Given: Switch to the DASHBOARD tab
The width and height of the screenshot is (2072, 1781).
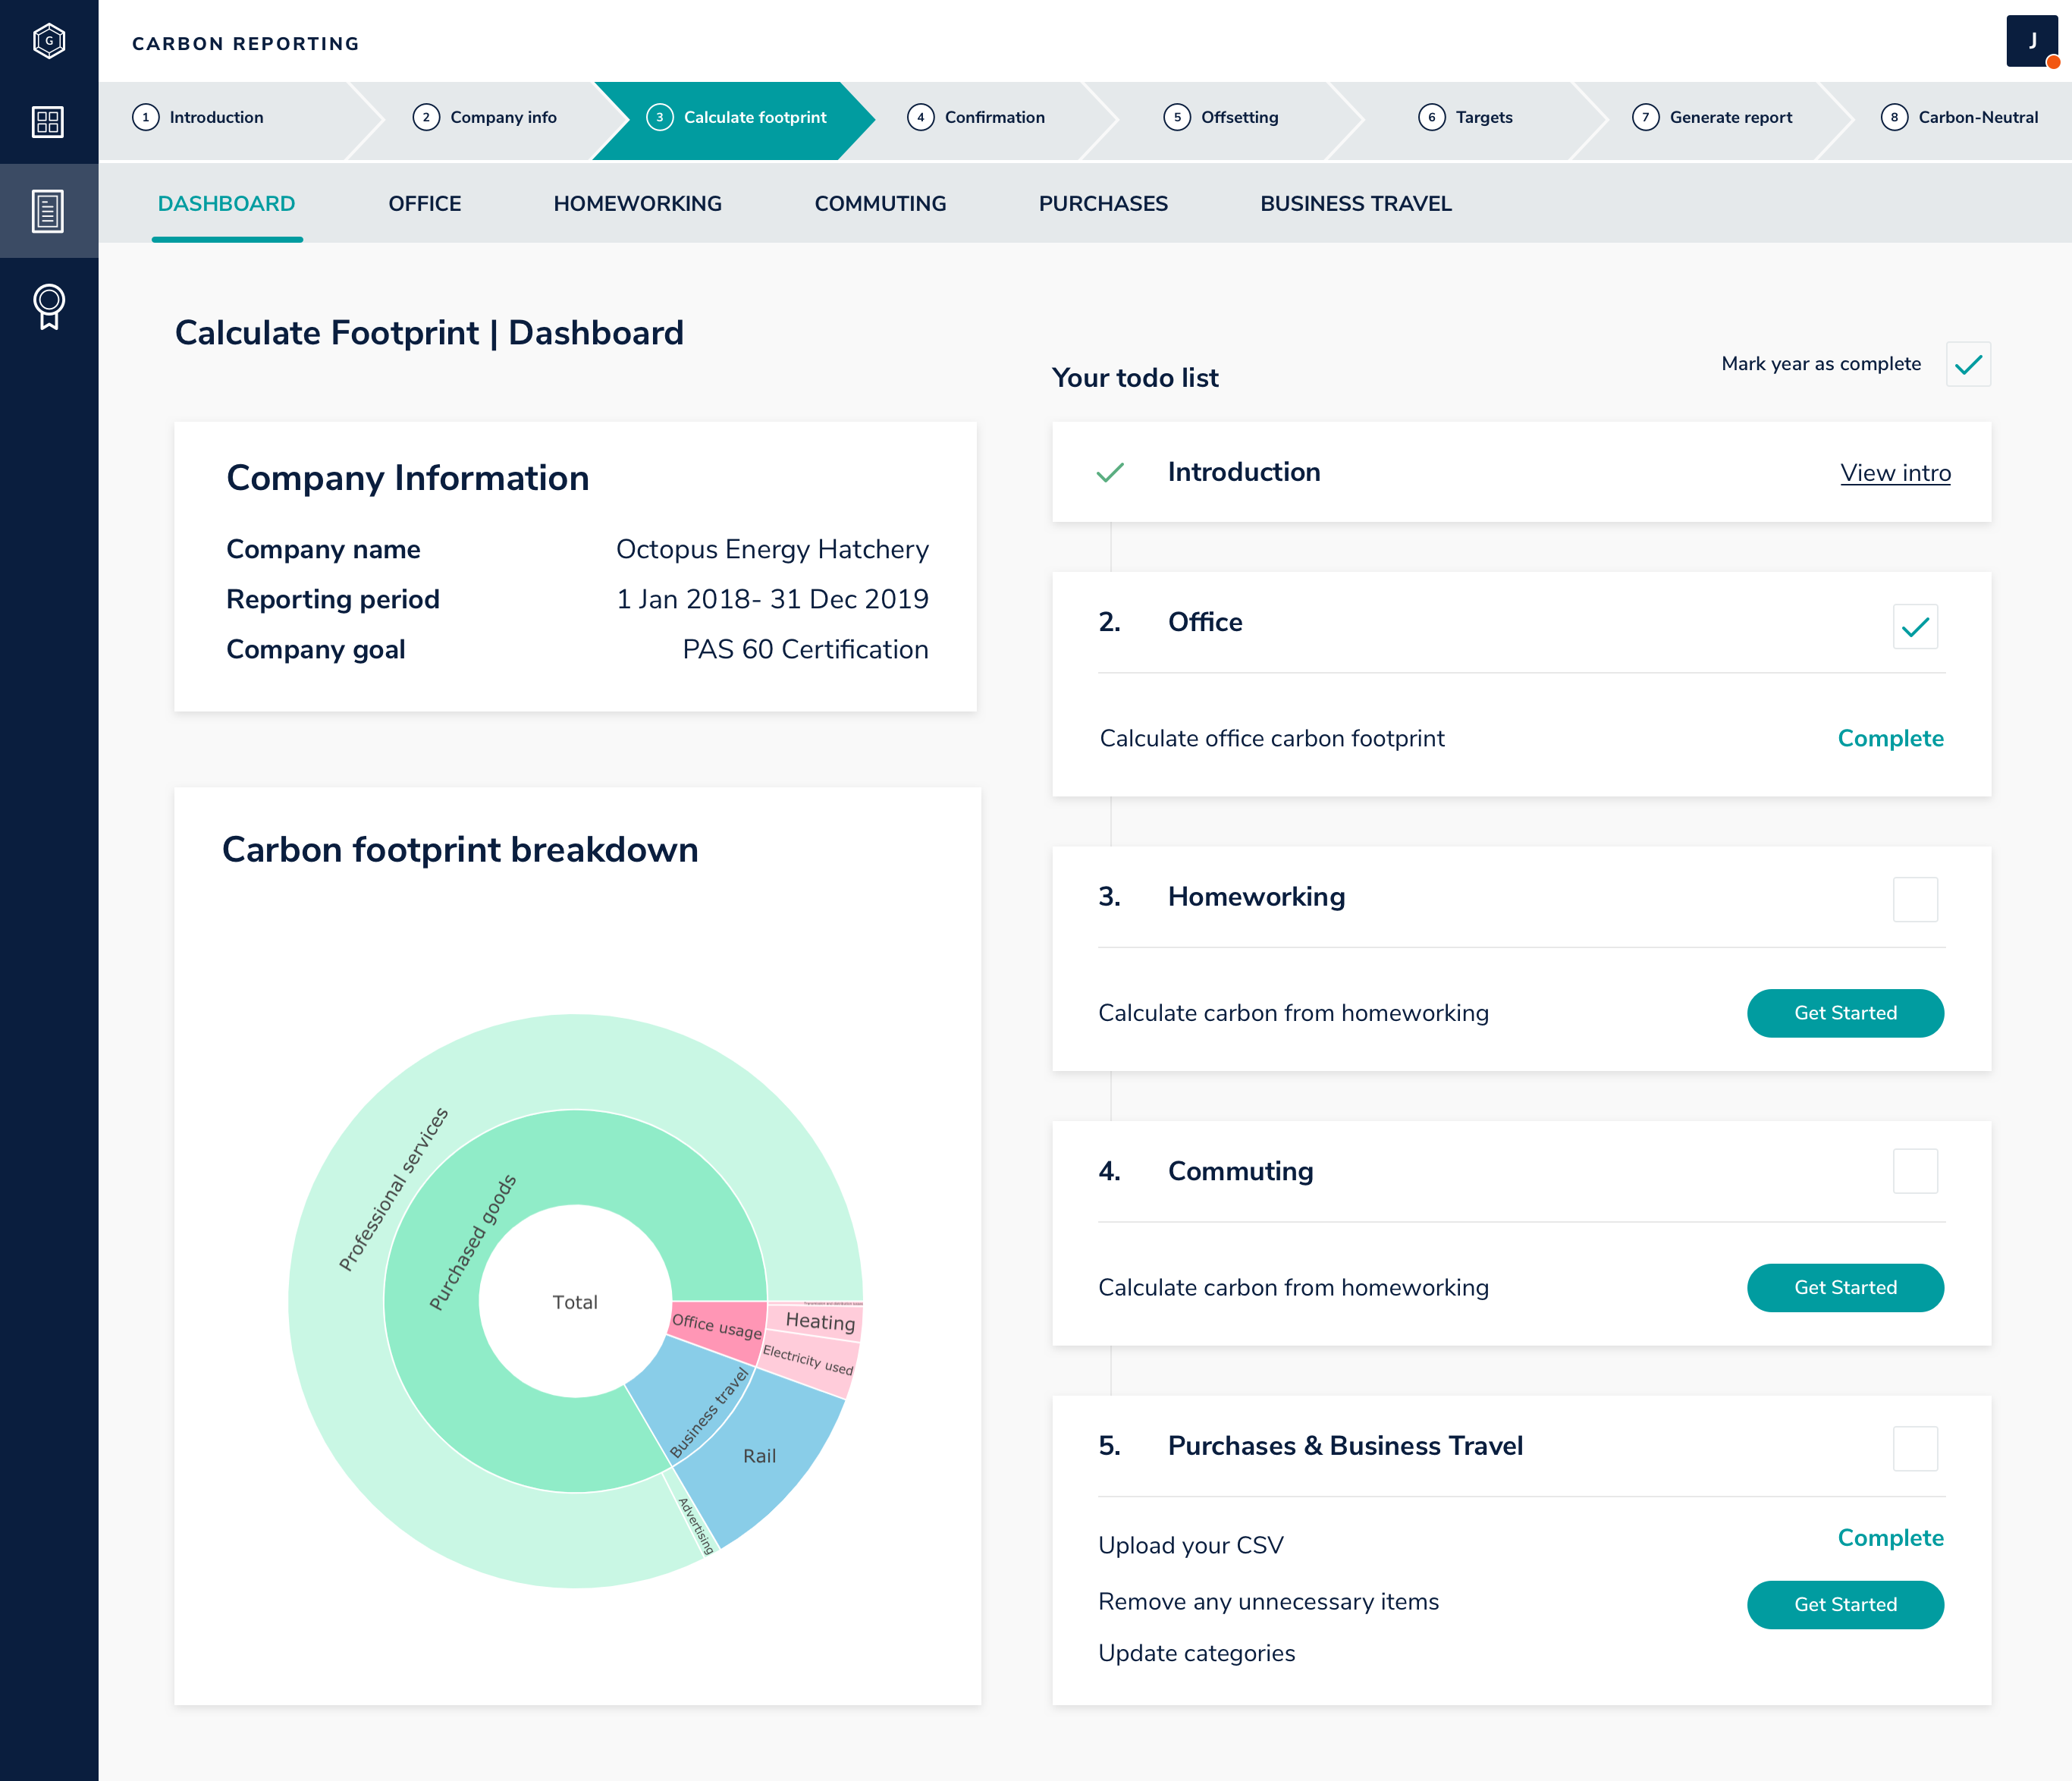Looking at the screenshot, I should 227,204.
